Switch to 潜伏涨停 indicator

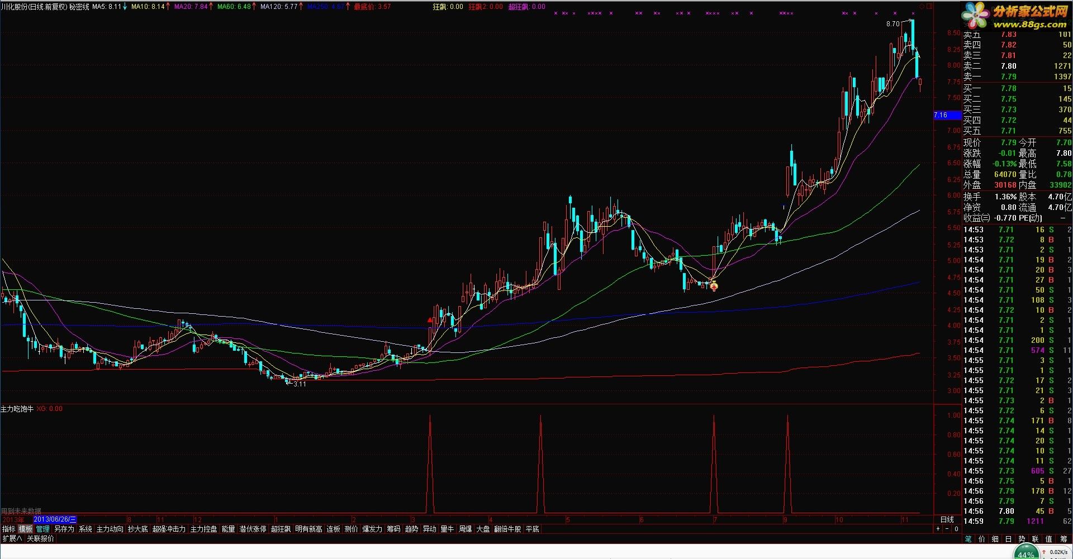[253, 529]
